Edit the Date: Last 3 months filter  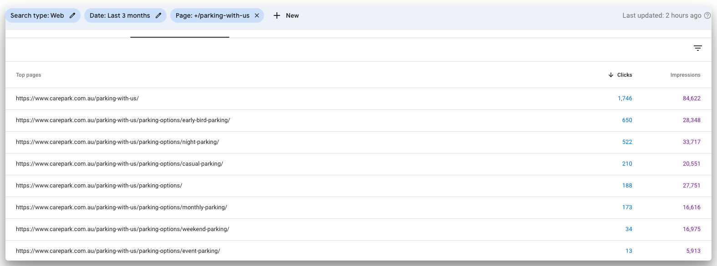pos(158,15)
